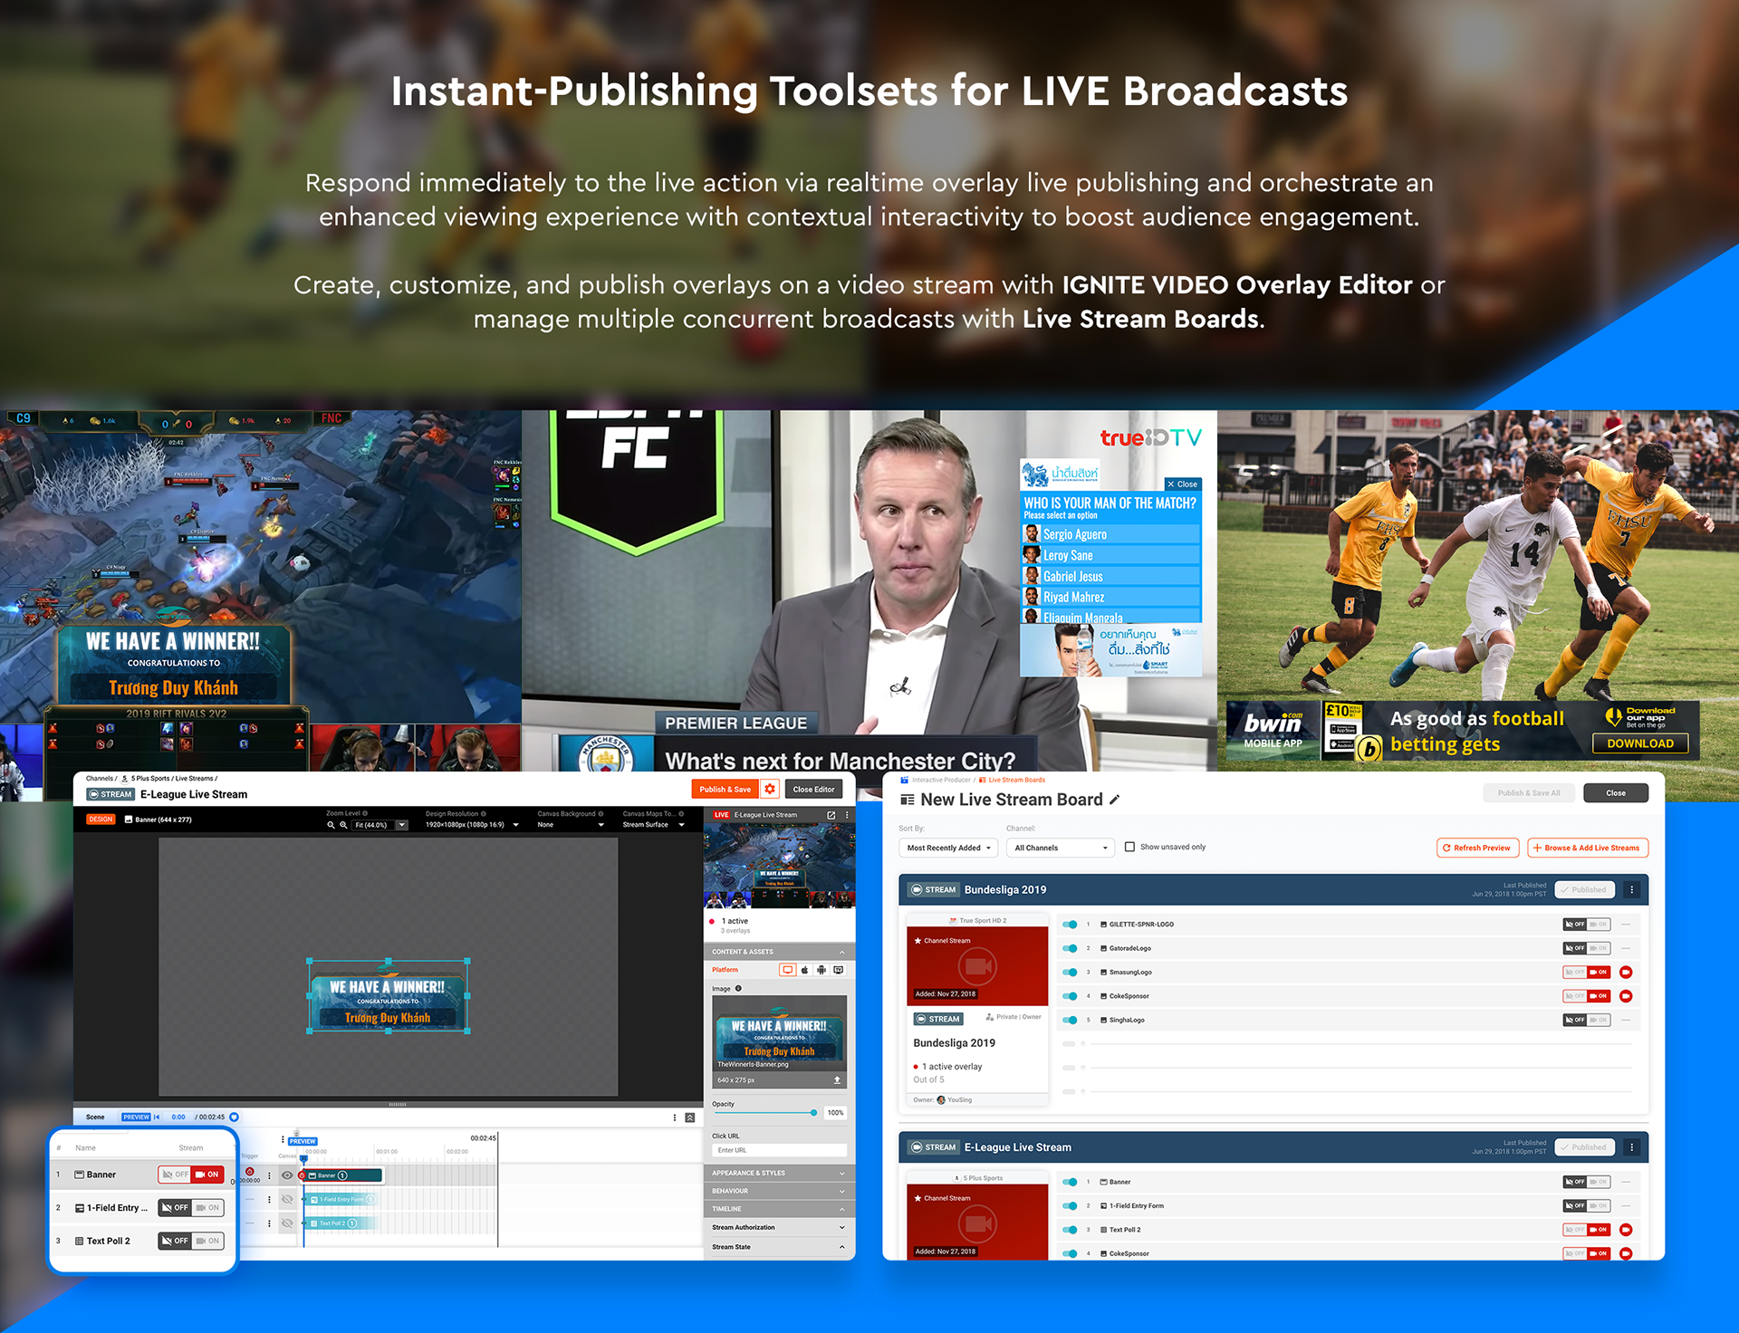Close the Live Stream Board
The width and height of the screenshot is (1739, 1333).
[1615, 792]
